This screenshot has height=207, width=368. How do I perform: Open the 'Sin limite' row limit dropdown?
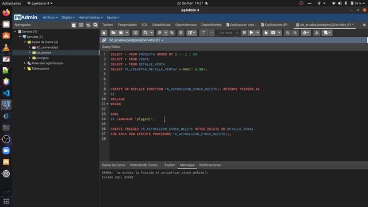click(228, 33)
